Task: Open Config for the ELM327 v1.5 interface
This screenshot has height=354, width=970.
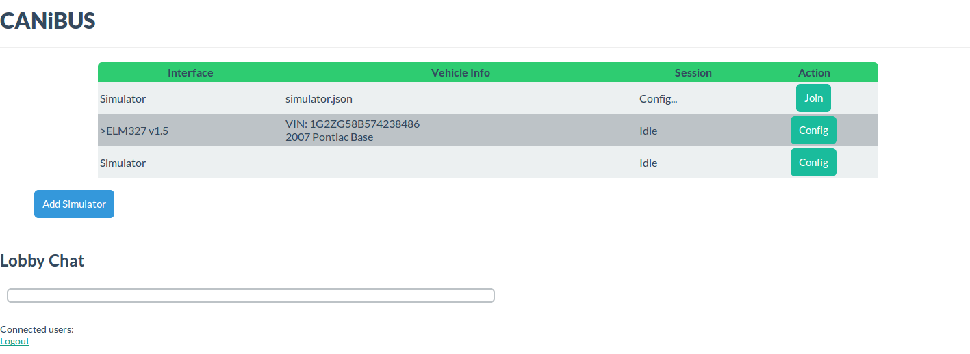Action: tap(813, 131)
